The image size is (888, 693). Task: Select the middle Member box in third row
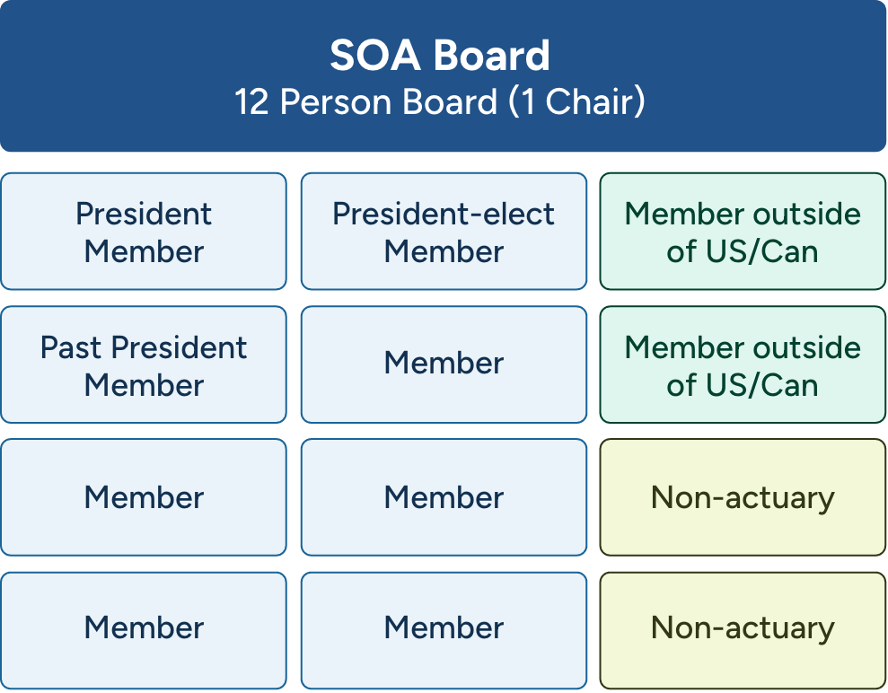coord(444,497)
